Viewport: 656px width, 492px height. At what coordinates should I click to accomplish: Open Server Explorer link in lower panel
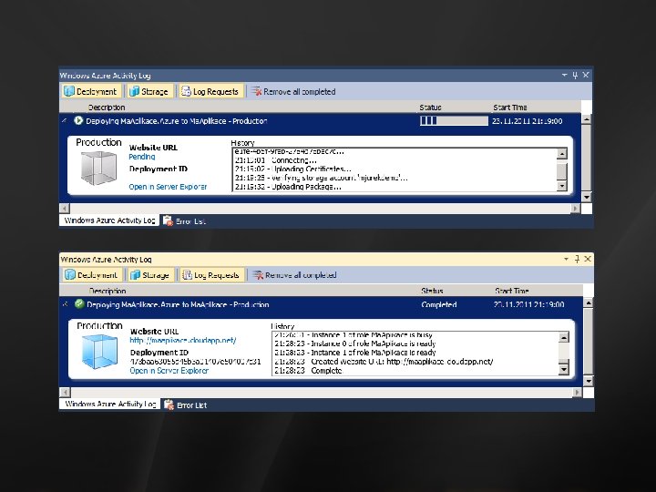click(169, 370)
